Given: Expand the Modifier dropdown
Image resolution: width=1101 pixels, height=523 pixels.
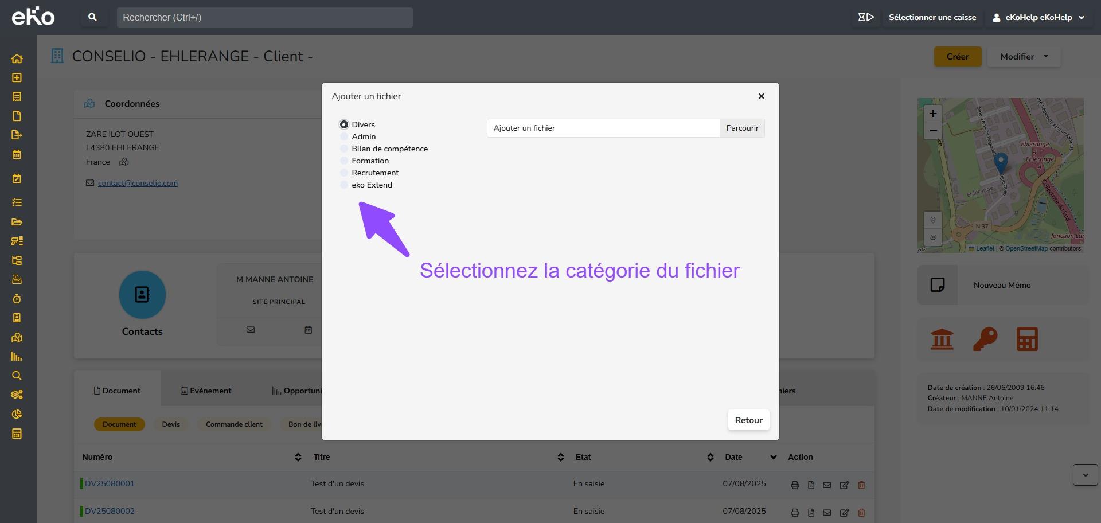Looking at the screenshot, I should pos(1024,56).
